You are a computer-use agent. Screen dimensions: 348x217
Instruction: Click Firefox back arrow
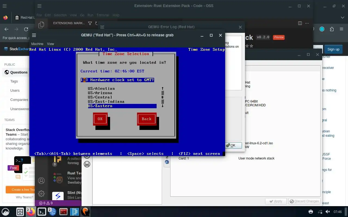7,29
